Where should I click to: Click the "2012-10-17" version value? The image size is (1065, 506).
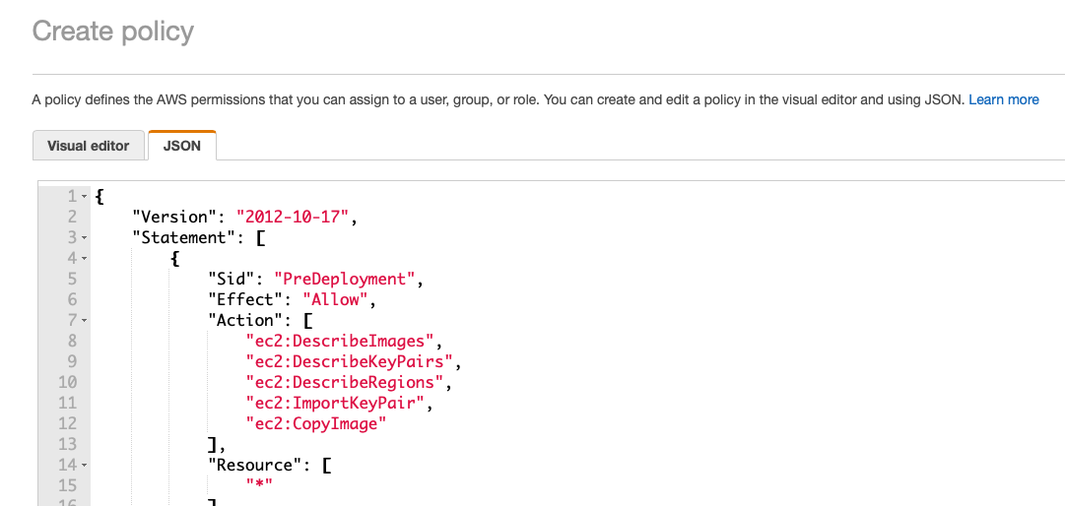292,217
